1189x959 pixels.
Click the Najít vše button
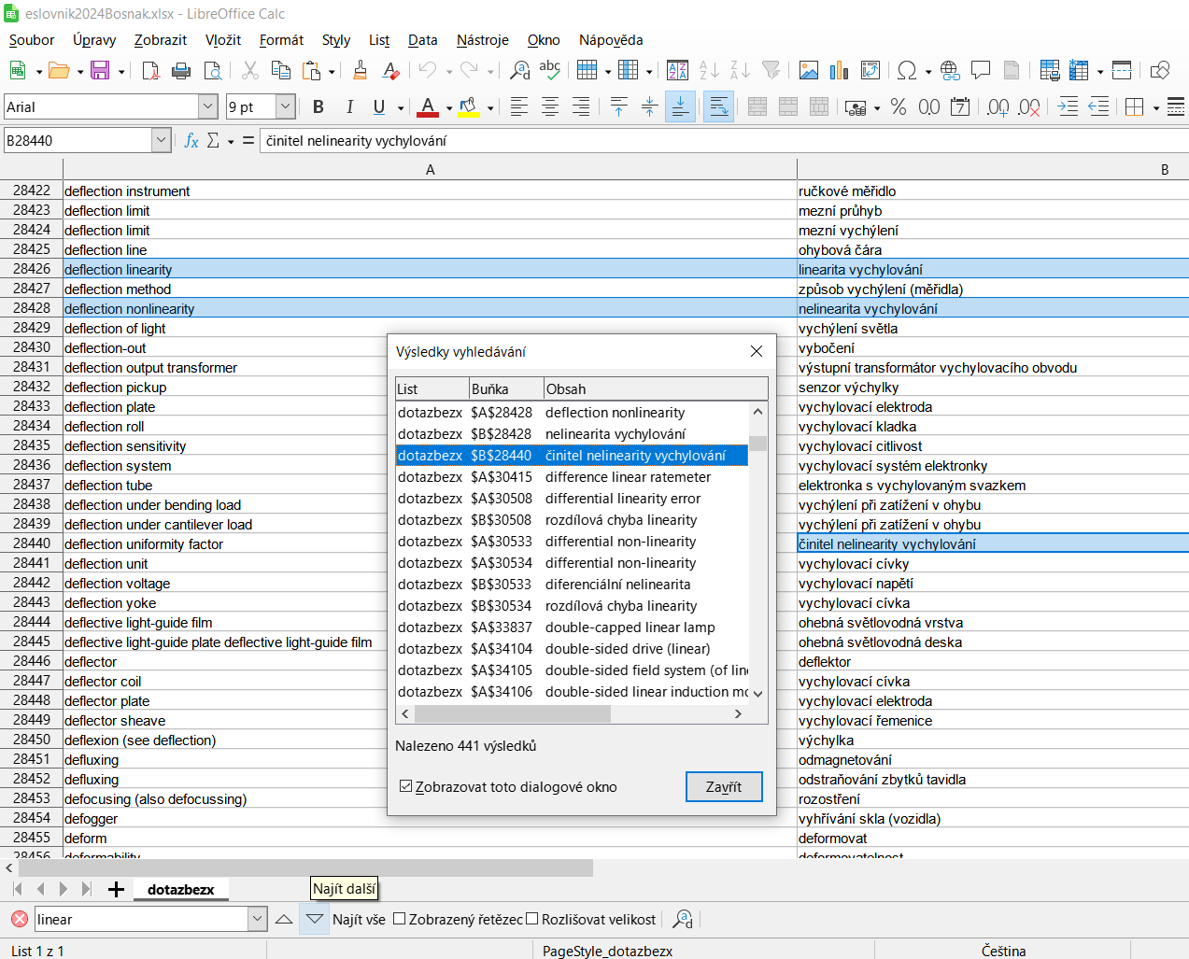359,920
